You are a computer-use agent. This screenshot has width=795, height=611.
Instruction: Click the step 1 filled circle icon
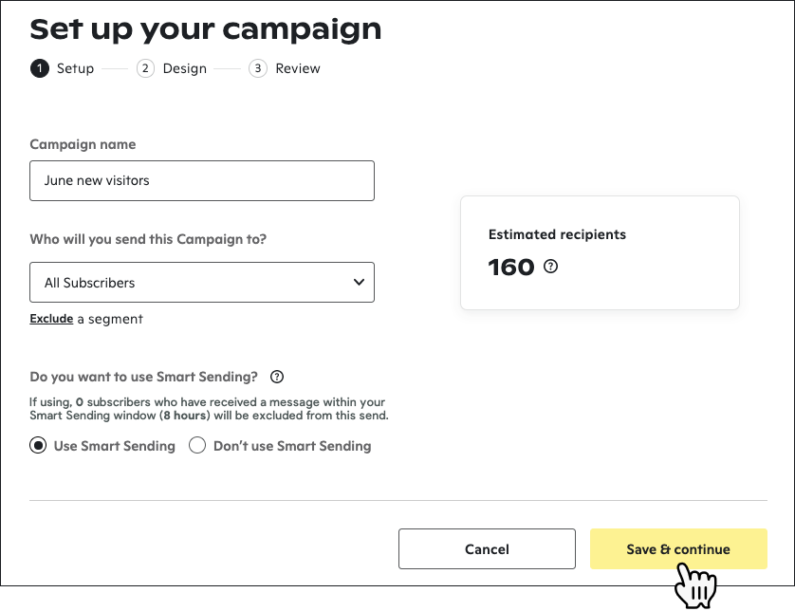coord(39,68)
